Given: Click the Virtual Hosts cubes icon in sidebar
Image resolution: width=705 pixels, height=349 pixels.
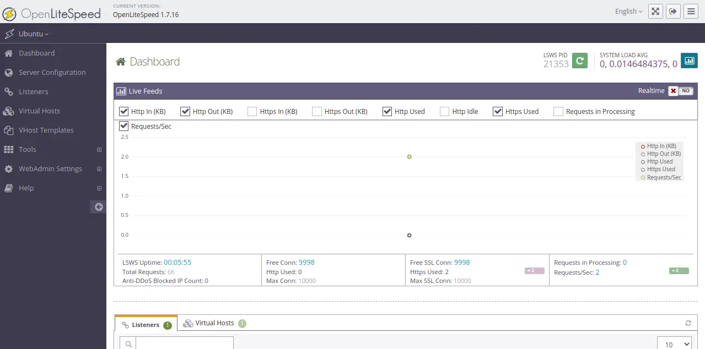Looking at the screenshot, I should point(8,111).
